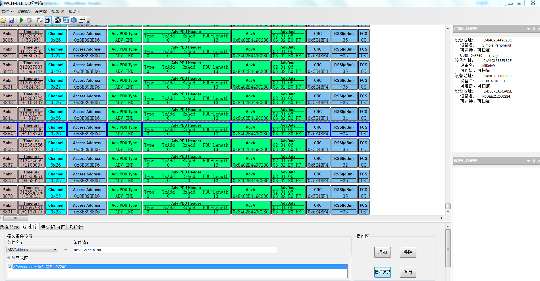Start capture with the green play icon
The width and height of the screenshot is (540, 281).
pyautogui.click(x=22, y=20)
